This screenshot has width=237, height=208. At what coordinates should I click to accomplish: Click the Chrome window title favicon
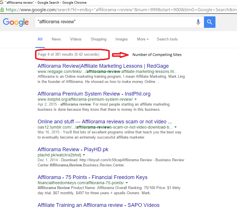(1, 3)
